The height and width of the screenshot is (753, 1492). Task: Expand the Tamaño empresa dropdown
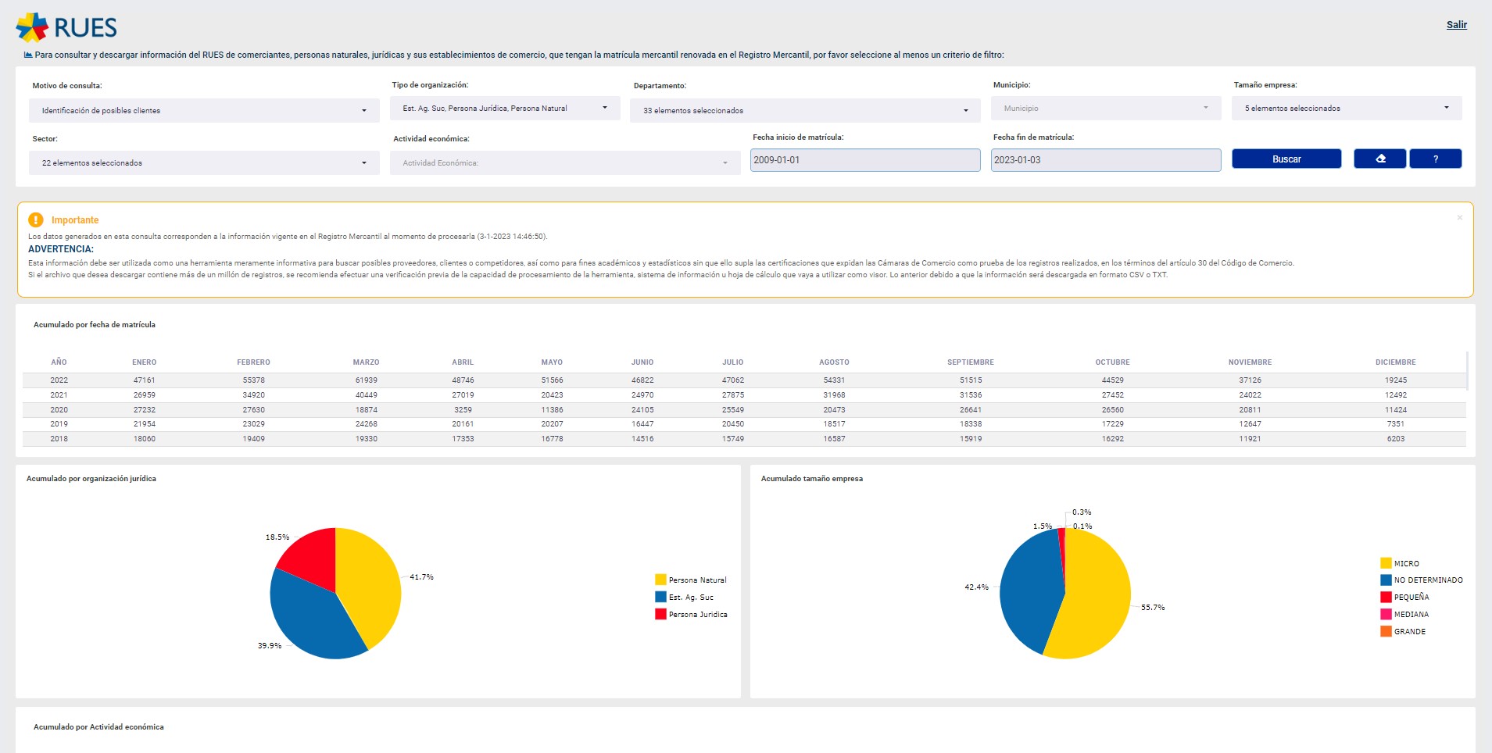point(1346,109)
